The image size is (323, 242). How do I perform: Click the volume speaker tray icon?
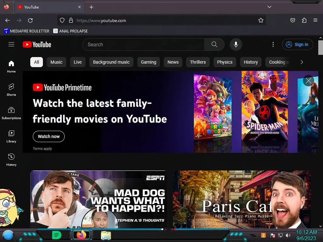(288, 235)
